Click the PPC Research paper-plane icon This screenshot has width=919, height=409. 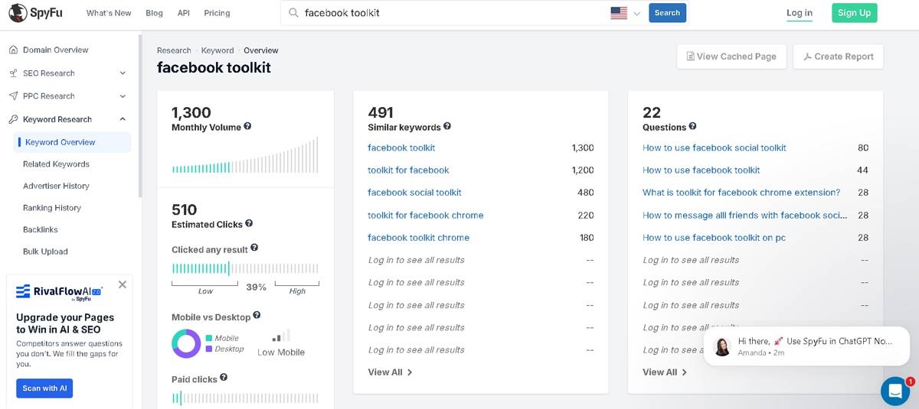click(13, 96)
